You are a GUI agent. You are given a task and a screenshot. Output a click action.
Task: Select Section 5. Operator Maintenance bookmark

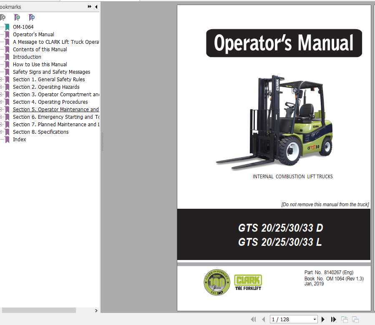(x=56, y=110)
